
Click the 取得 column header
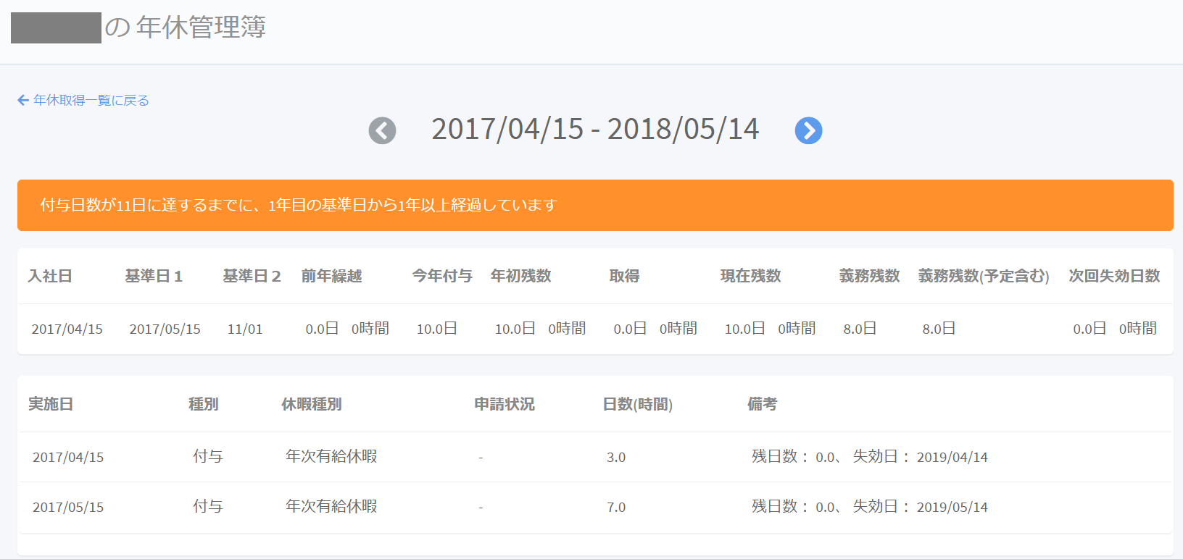[624, 276]
